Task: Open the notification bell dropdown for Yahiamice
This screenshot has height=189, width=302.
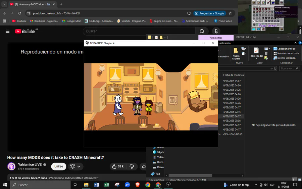Action: click(75, 166)
